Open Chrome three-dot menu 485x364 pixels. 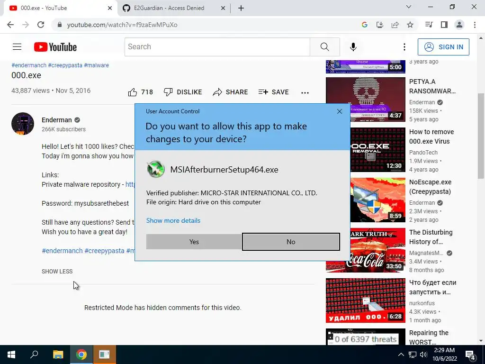(475, 25)
